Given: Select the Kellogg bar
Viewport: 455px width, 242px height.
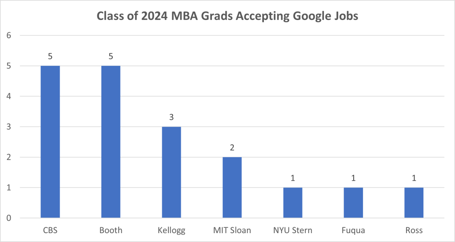Looking at the screenshot, I should pyautogui.click(x=172, y=172).
